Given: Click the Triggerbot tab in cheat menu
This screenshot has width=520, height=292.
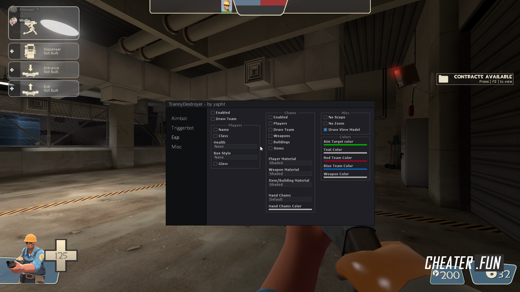Looking at the screenshot, I should point(183,128).
